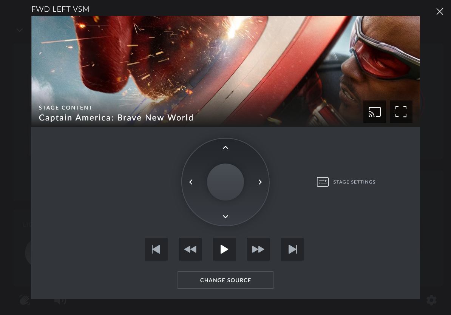This screenshot has width=451, height=315.
Task: Open the gear settings at the bottom right
Action: tap(431, 300)
